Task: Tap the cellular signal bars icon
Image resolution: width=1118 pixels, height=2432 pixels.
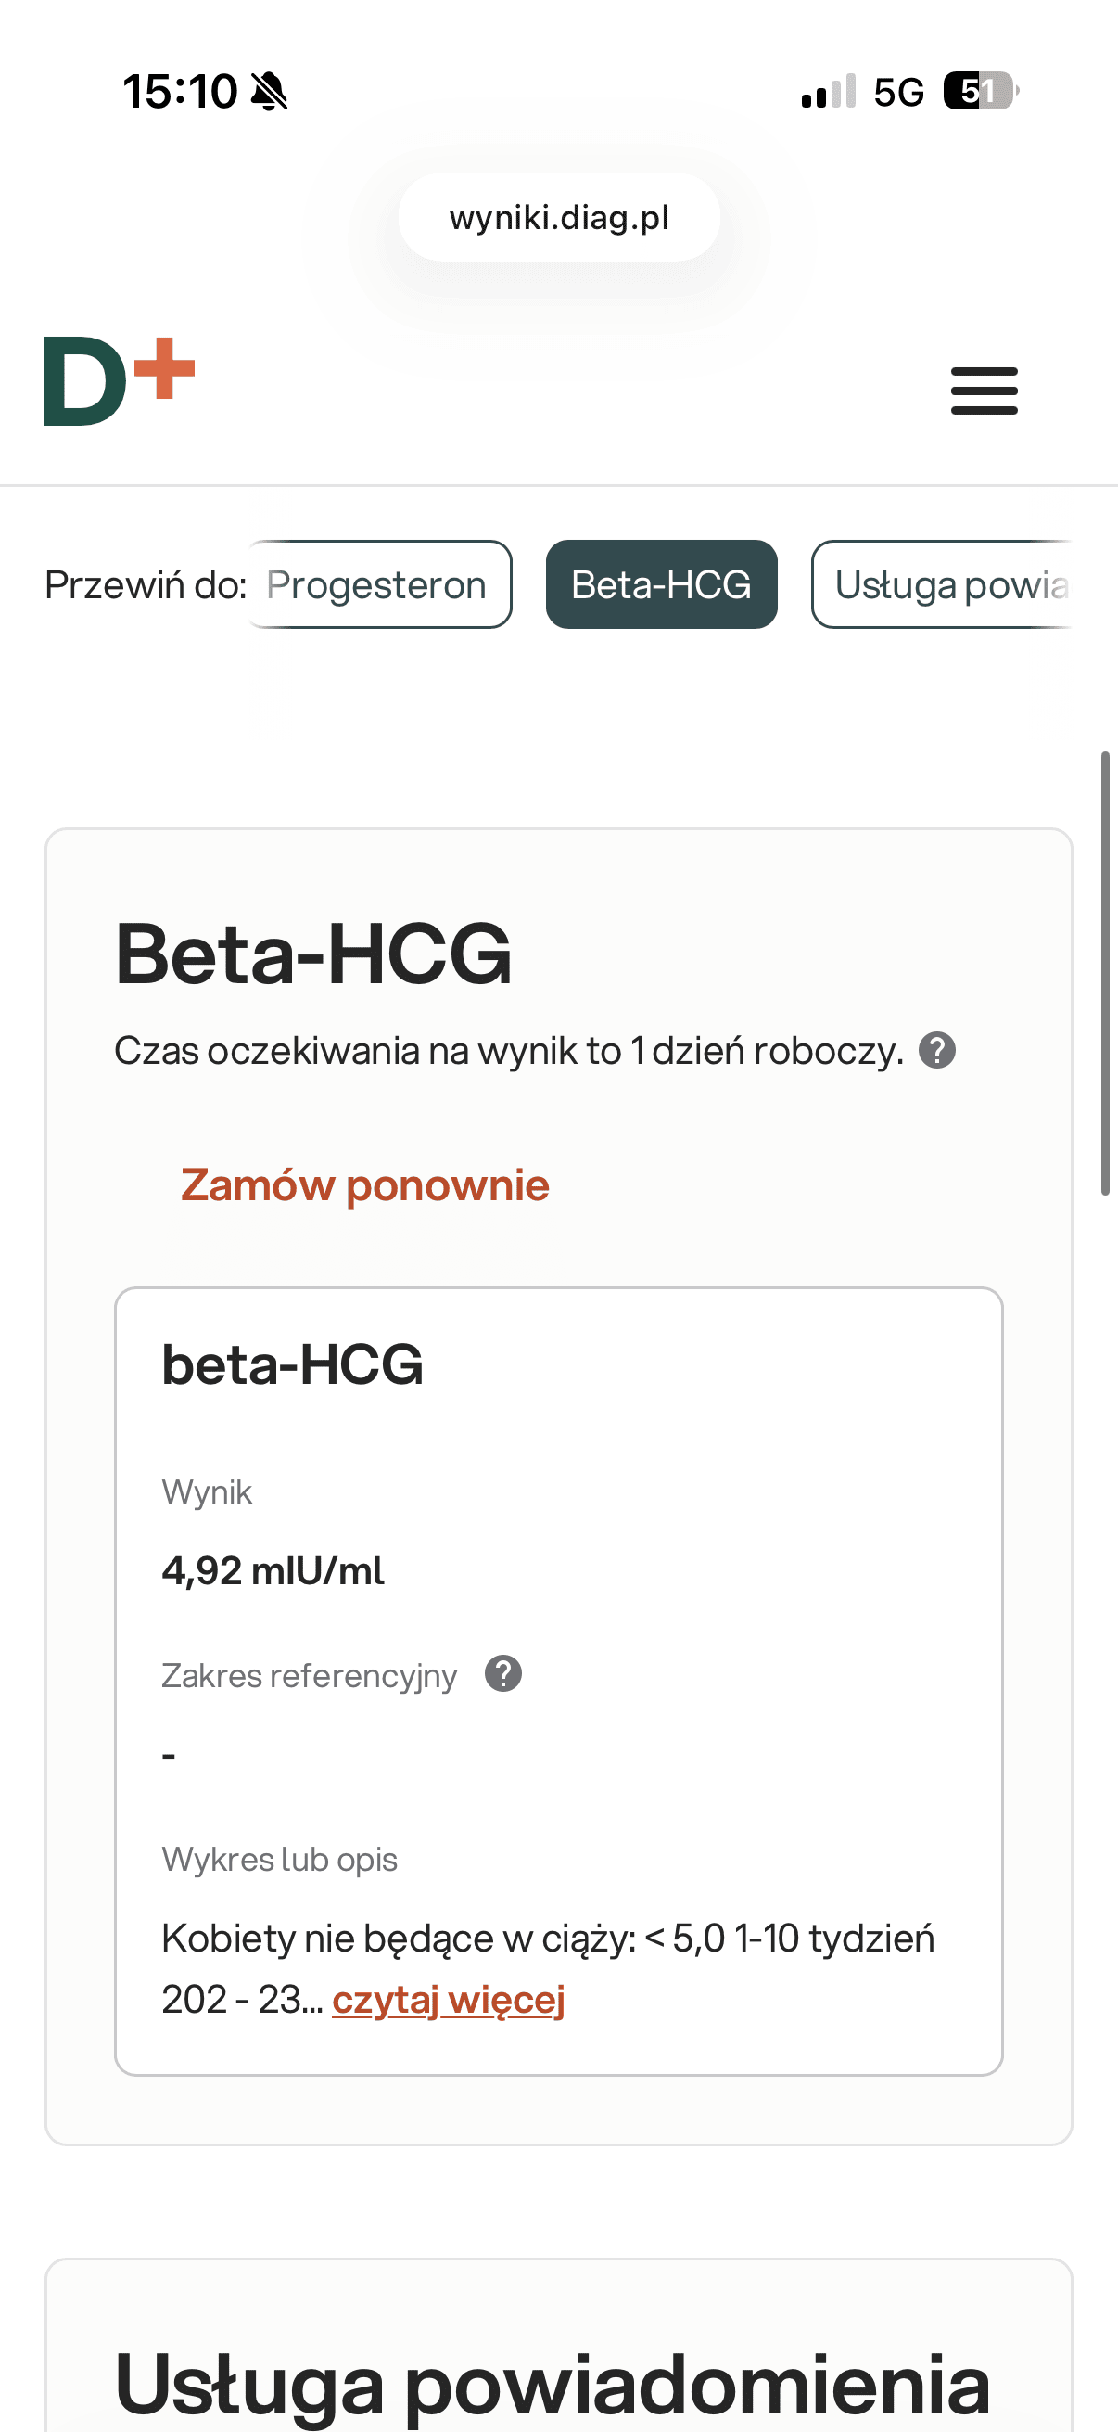Action: coord(828,92)
